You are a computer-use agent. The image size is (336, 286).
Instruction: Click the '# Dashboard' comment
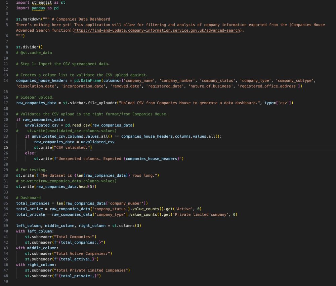(x=28, y=198)
